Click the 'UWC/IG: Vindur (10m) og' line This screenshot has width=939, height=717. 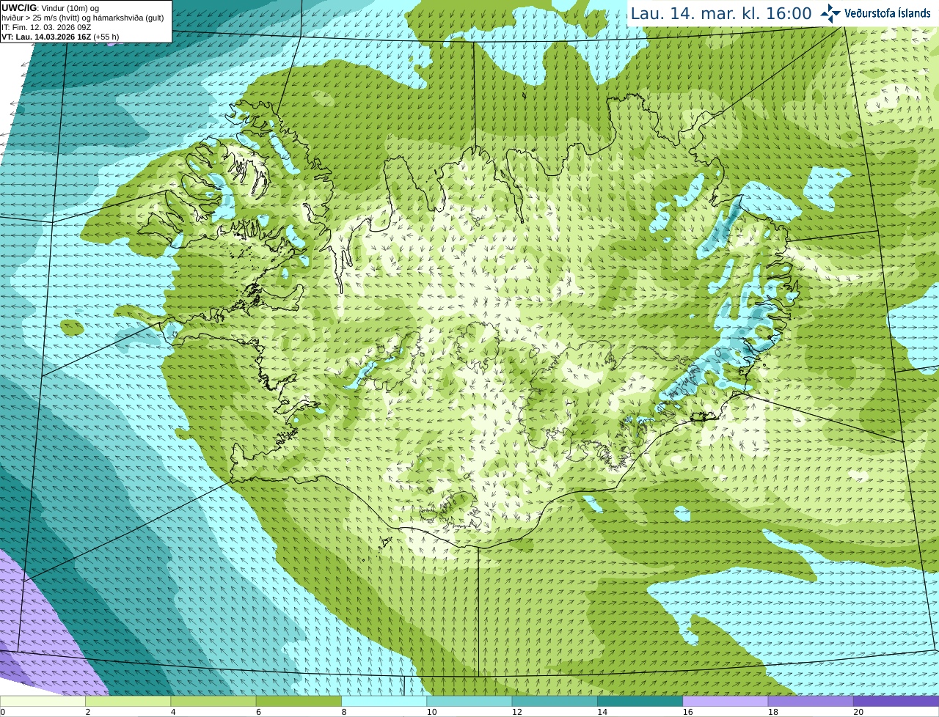coord(51,8)
